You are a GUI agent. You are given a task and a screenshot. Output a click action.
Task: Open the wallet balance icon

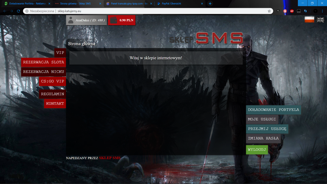(x=114, y=20)
